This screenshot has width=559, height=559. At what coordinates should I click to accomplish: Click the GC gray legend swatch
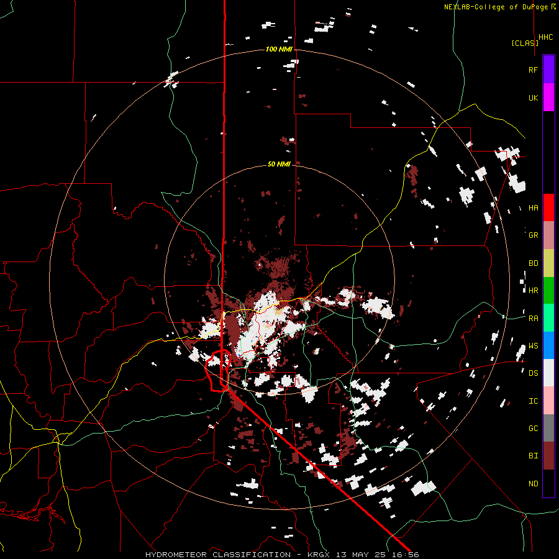point(548,428)
